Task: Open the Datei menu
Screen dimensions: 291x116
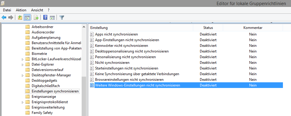Action: [x=7, y=10]
